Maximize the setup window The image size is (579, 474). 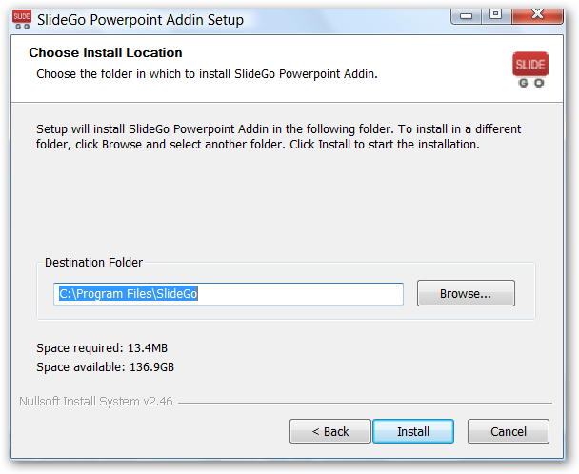point(496,15)
